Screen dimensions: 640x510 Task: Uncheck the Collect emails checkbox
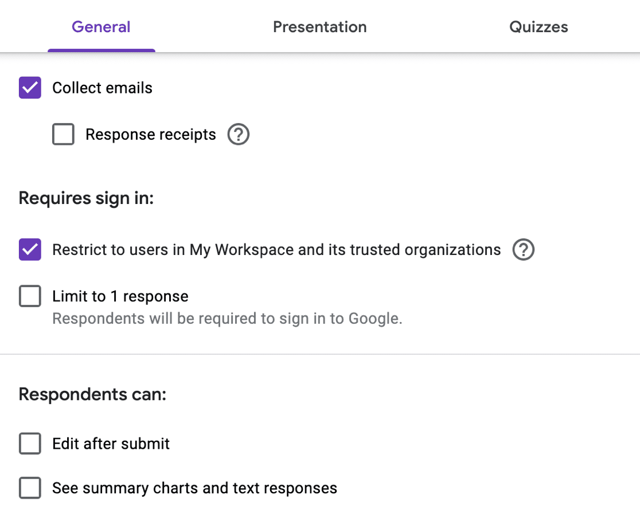coord(30,88)
